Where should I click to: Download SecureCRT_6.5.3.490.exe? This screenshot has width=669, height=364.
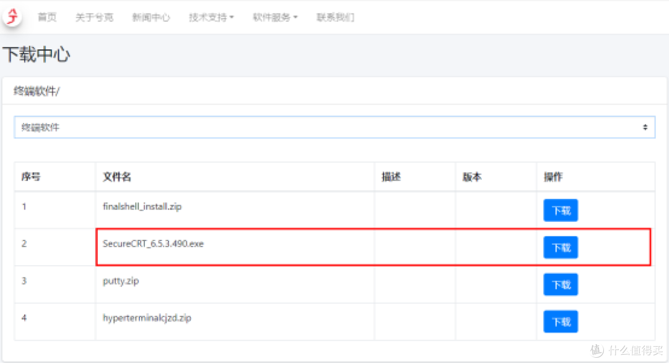561,247
